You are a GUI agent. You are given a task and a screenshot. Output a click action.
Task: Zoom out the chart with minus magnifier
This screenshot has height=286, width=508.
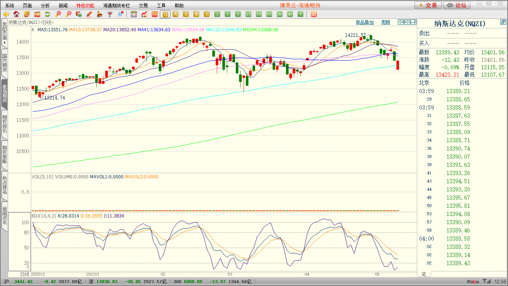(x=68, y=14)
